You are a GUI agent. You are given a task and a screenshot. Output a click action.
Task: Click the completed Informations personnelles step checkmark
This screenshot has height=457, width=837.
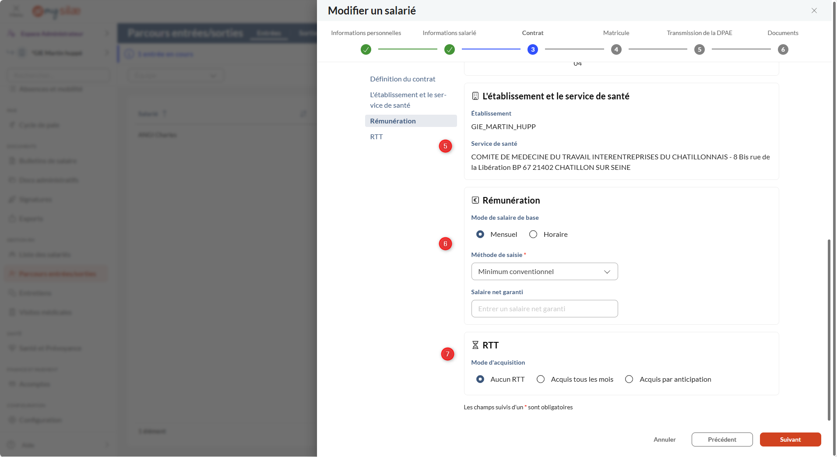(x=366, y=49)
